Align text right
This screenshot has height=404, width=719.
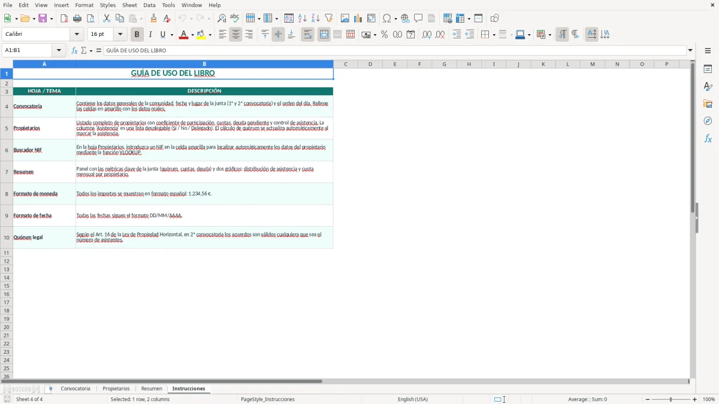249,35
